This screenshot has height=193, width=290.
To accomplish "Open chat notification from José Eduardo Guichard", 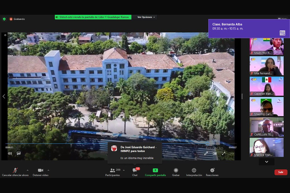I will coord(135,152).
